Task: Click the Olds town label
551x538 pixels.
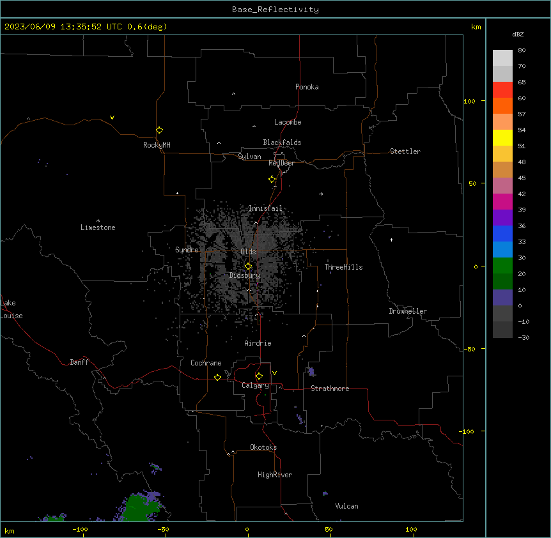Action: point(248,252)
